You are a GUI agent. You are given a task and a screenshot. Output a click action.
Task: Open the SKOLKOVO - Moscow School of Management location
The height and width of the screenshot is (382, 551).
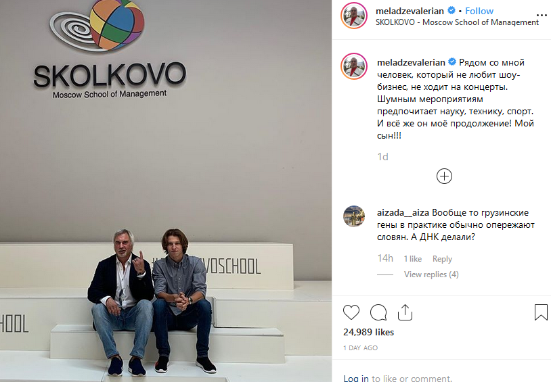click(x=457, y=22)
